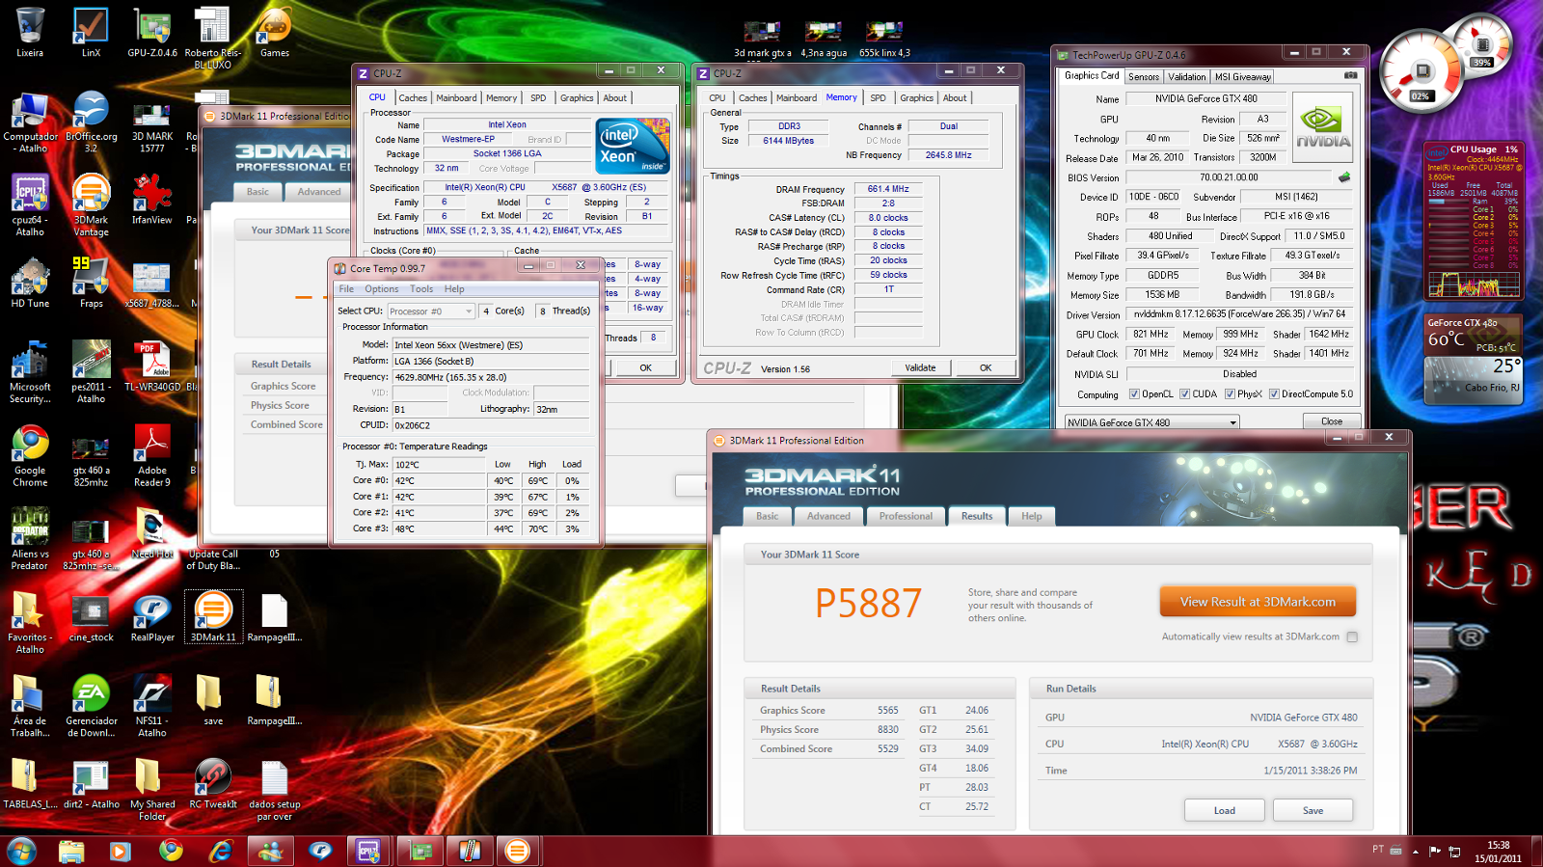
Task: Launch the Fraps desktop icon
Action: point(91,283)
